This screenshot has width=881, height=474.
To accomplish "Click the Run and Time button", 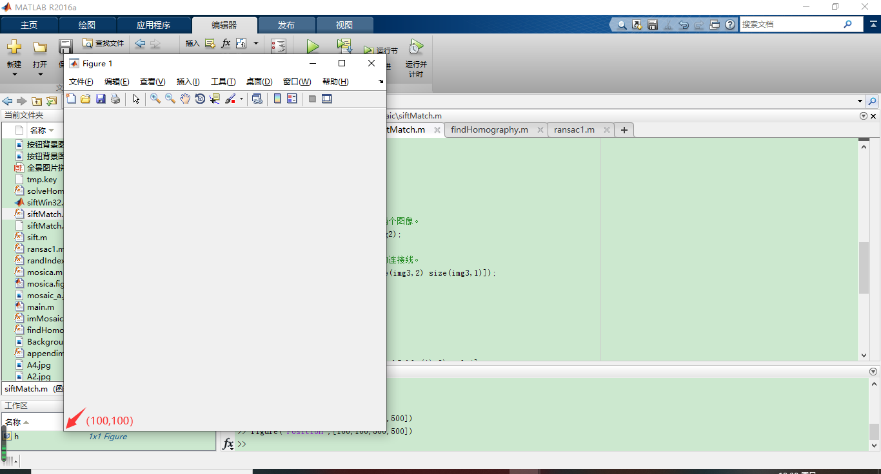I will click(x=416, y=58).
